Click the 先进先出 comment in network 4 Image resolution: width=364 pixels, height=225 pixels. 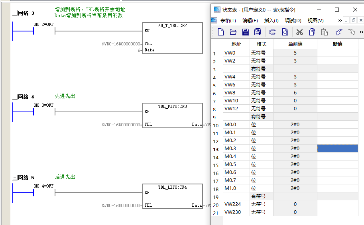(x=65, y=96)
